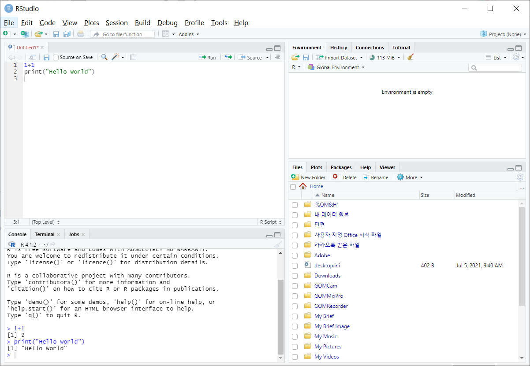Expand the Project: (None) menu

pos(503,34)
